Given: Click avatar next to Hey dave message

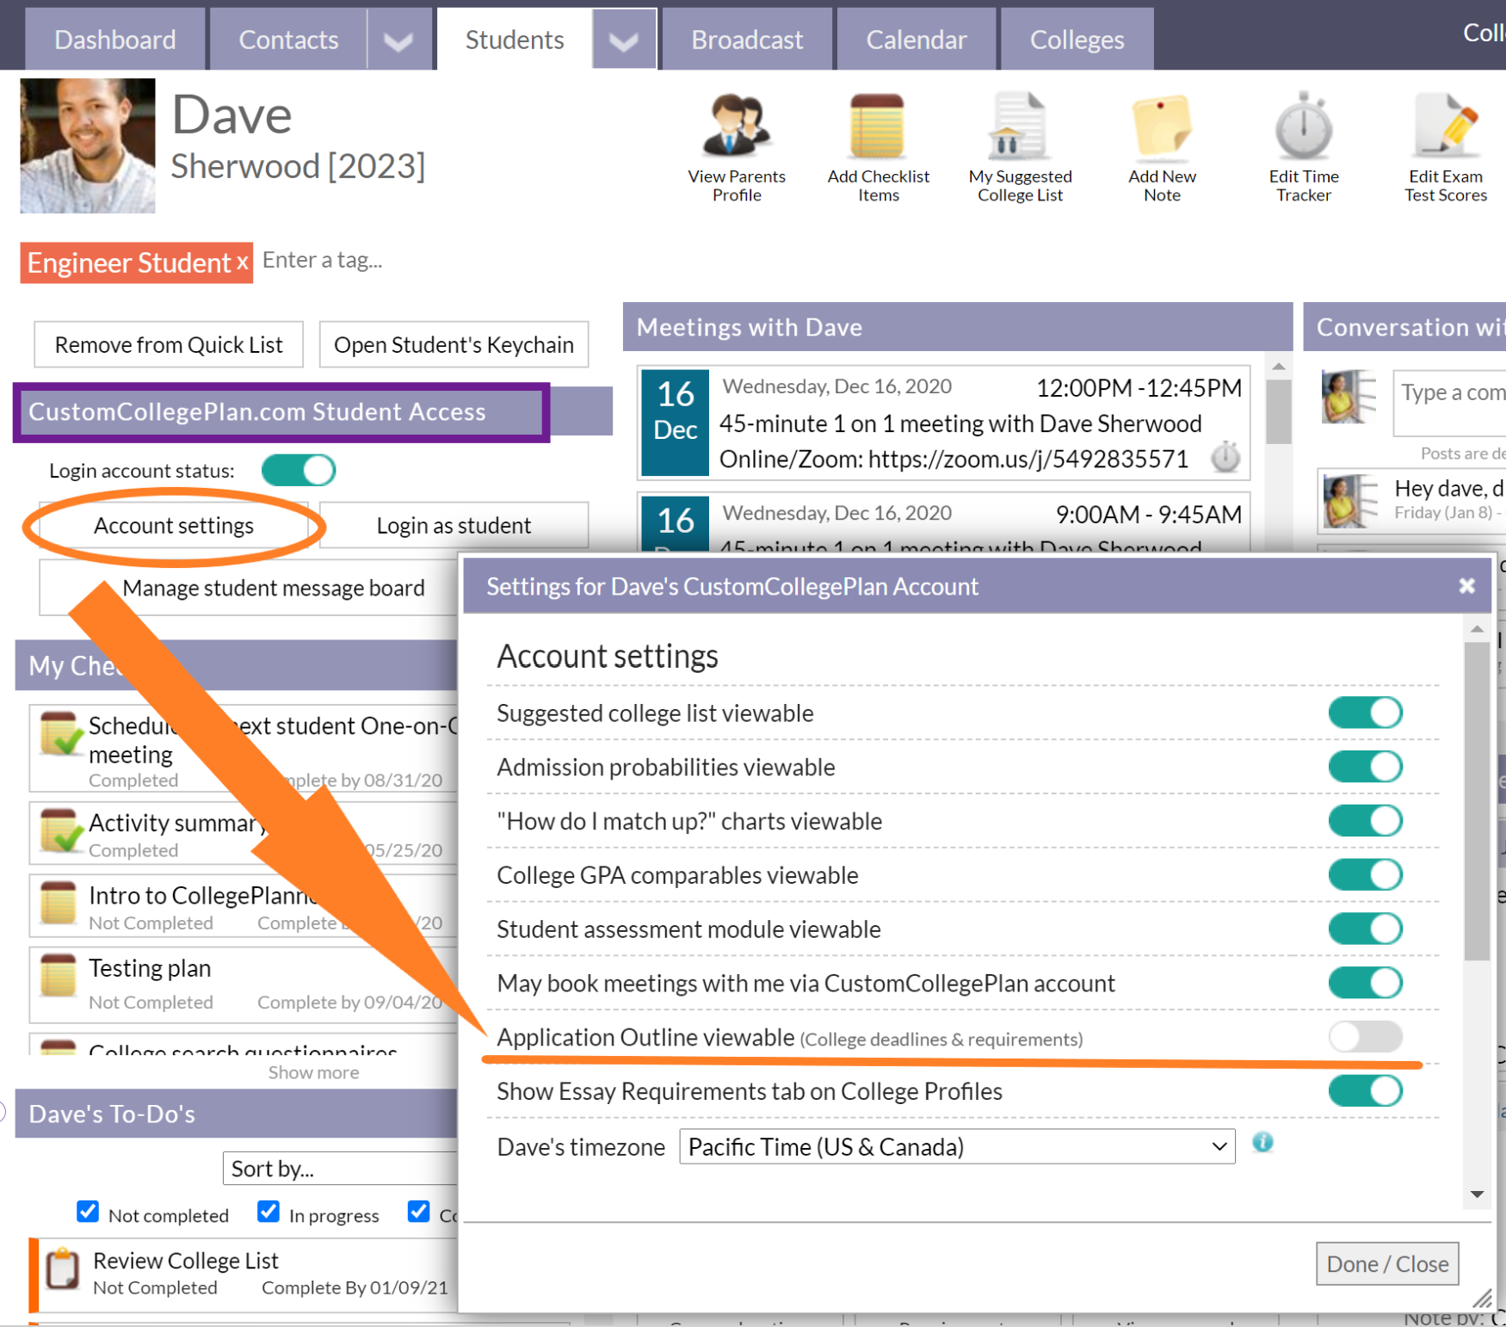Looking at the screenshot, I should coord(1349,500).
